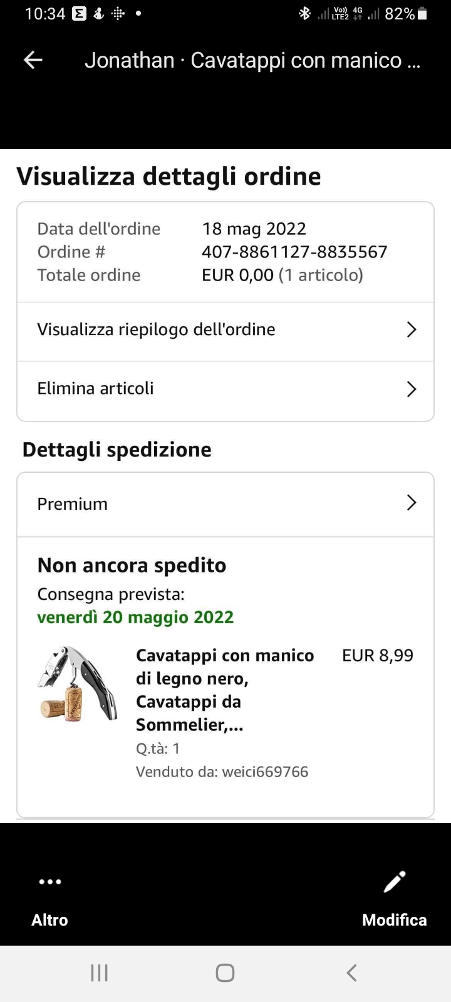Expand Visualizza riepilogo dell'ordine chevron
Screen dimensions: 451x1002
click(411, 330)
